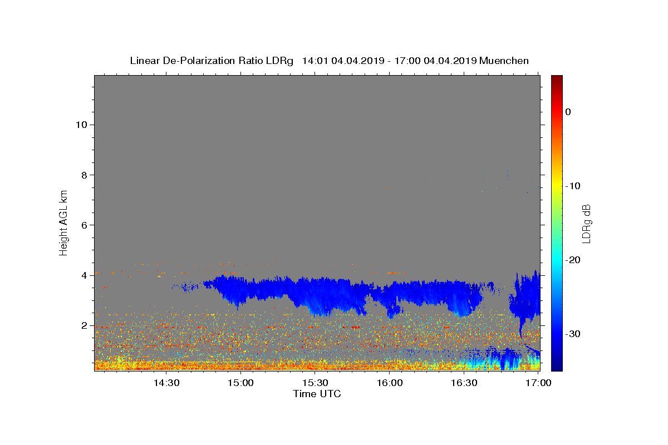Click the colorbar value -20
Image resolution: width=668 pixels, height=445 pixels.
coord(573,260)
